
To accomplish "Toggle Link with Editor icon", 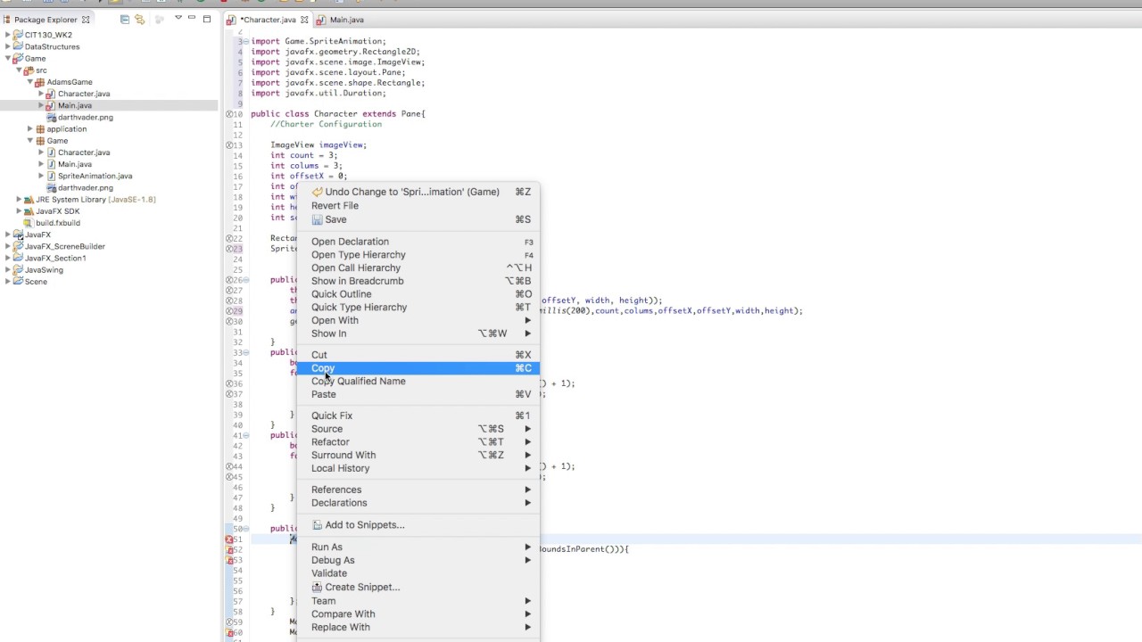I will (x=140, y=20).
